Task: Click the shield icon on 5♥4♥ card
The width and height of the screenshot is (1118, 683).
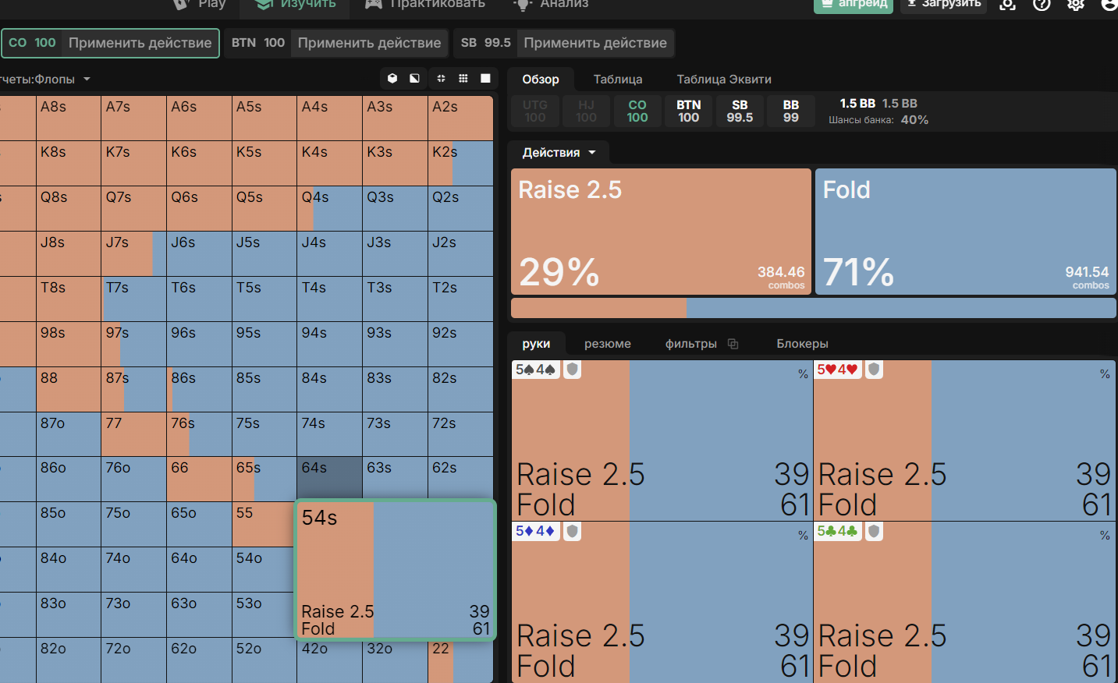Action: click(875, 370)
